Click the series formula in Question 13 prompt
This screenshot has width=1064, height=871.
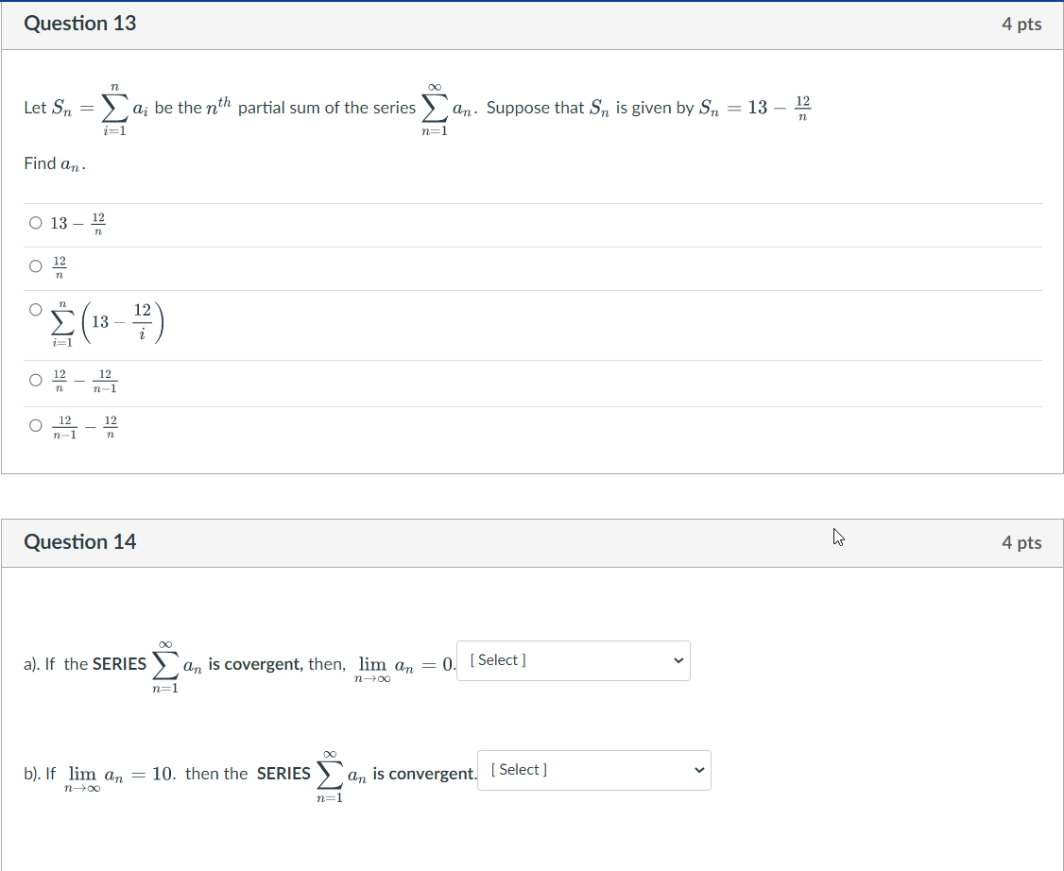click(435, 107)
